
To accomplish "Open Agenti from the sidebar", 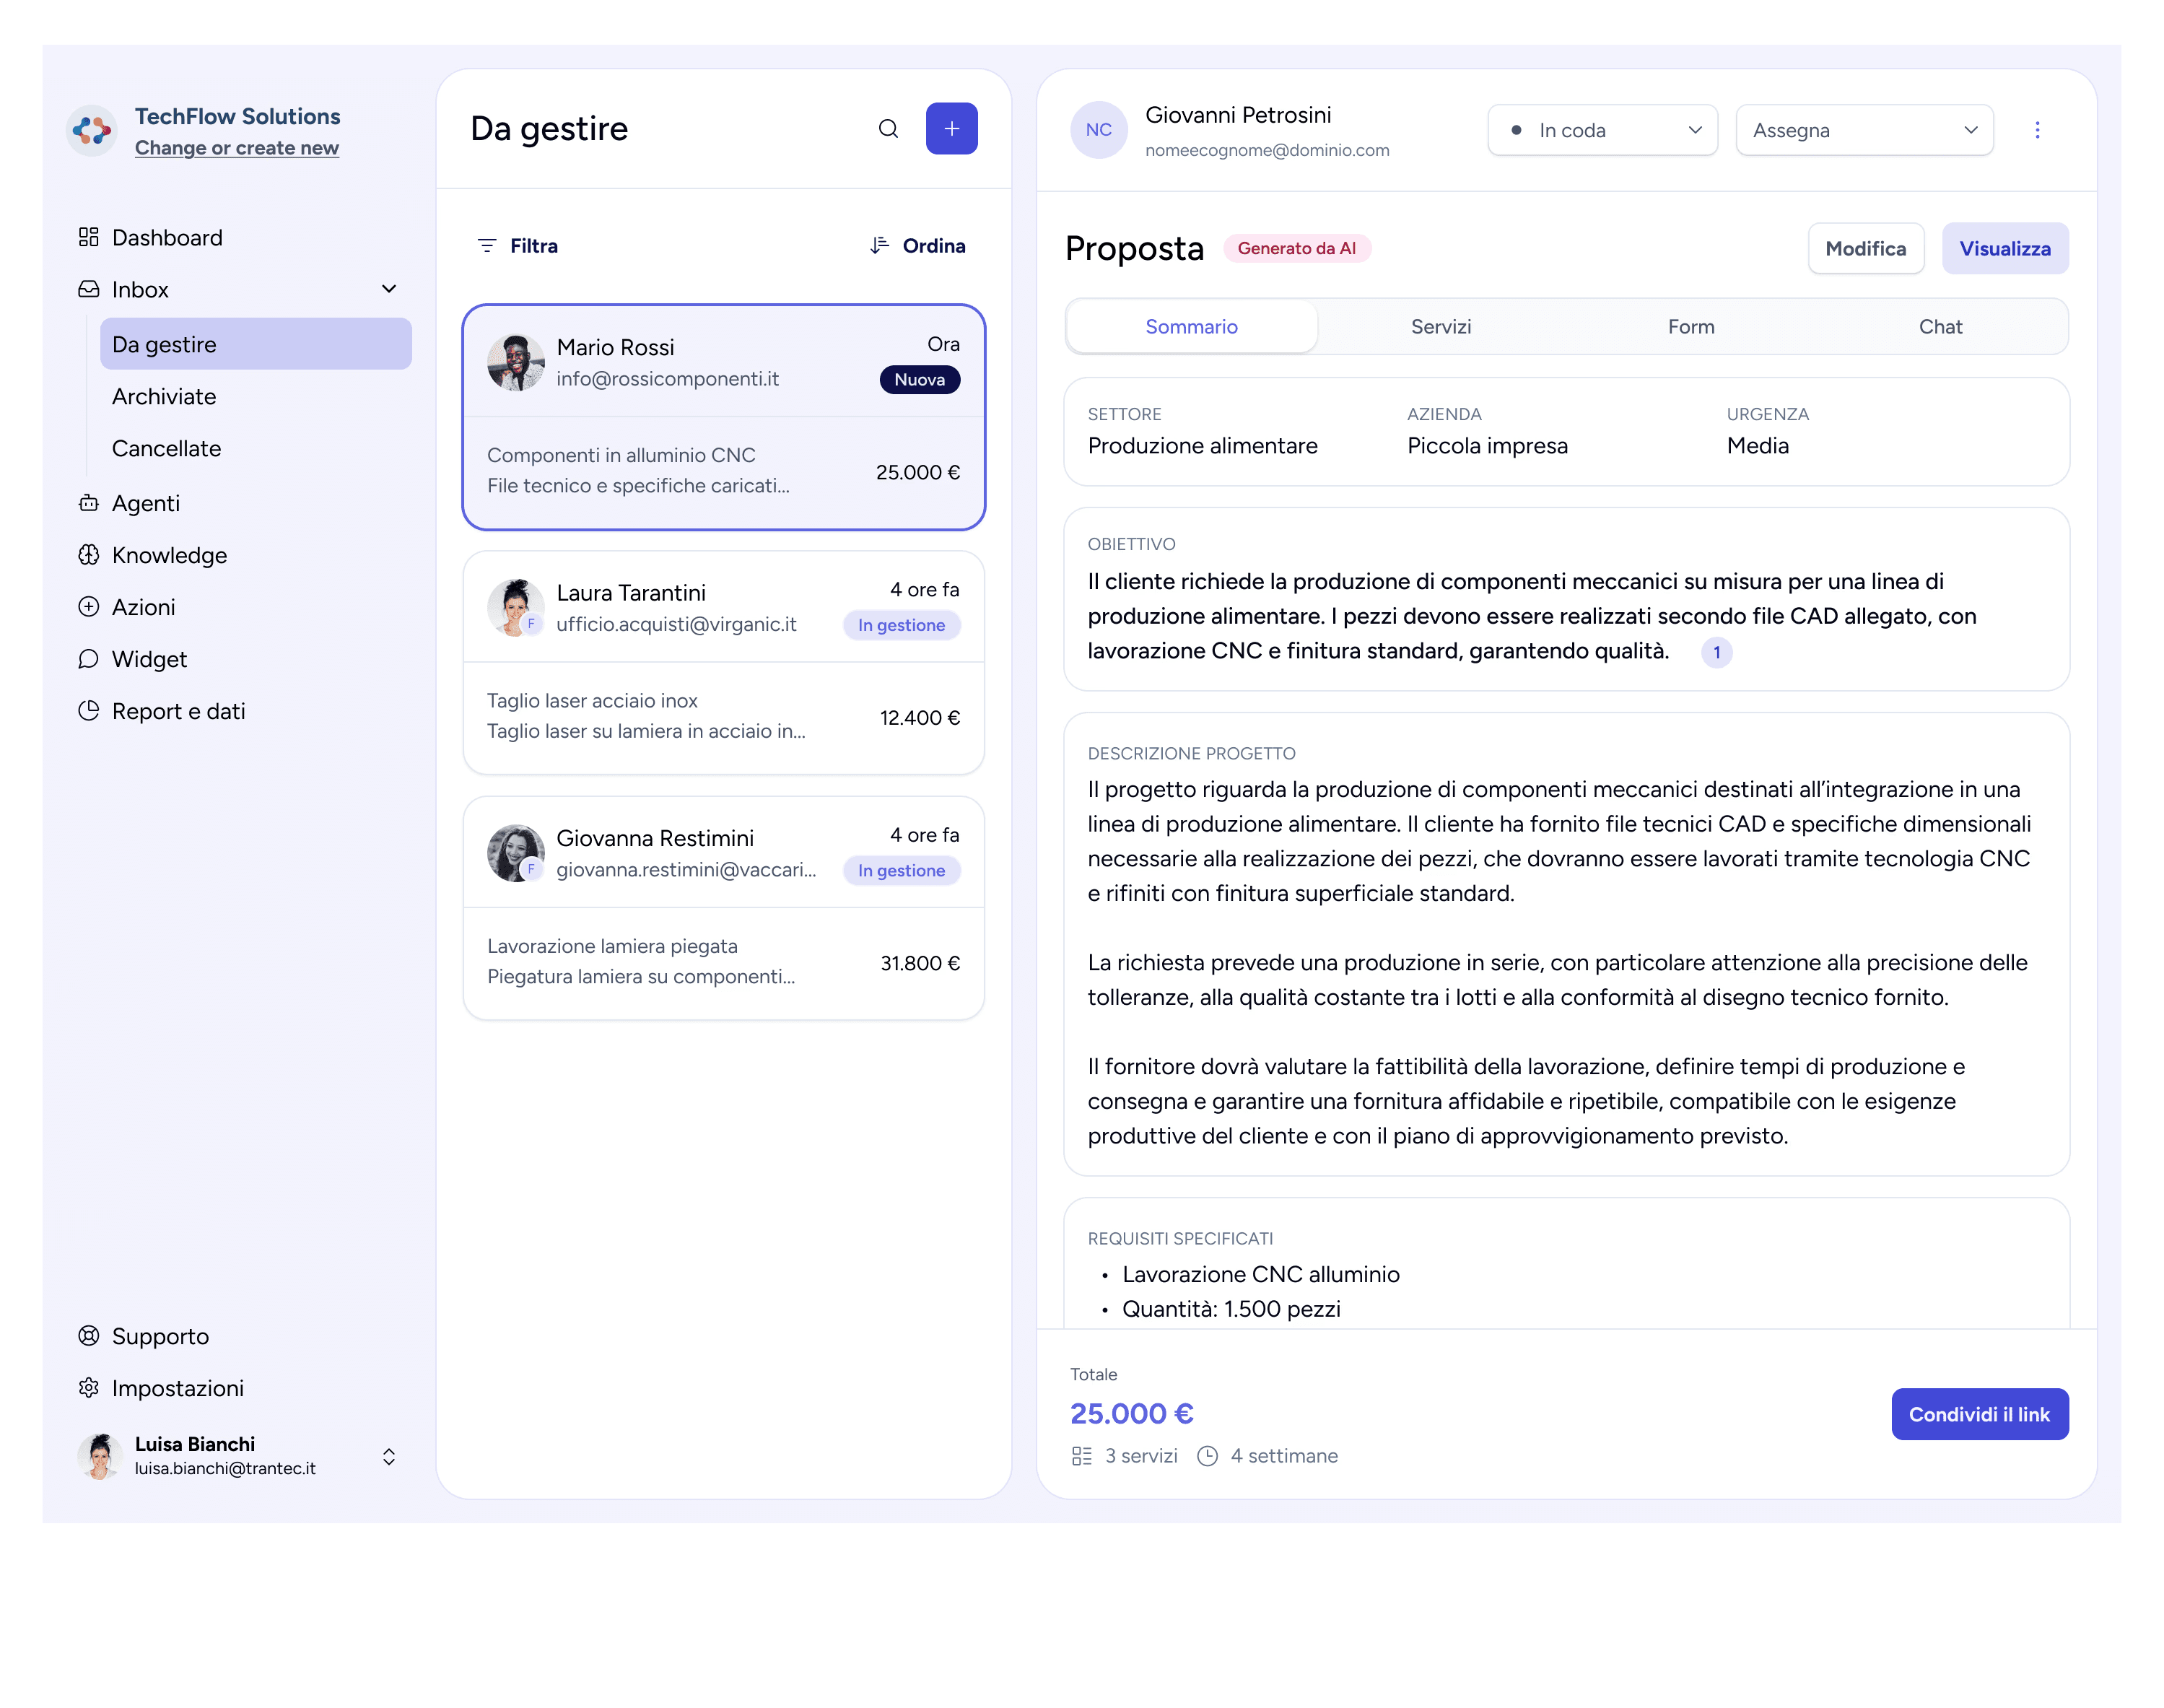I will 145,503.
